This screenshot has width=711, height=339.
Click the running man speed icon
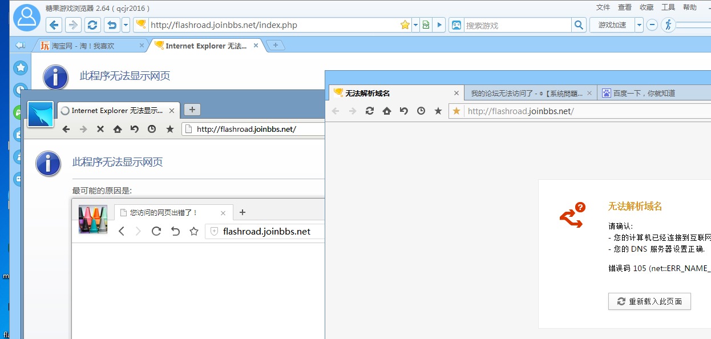click(668, 25)
